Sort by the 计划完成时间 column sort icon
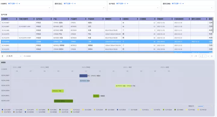 tap(189, 19)
